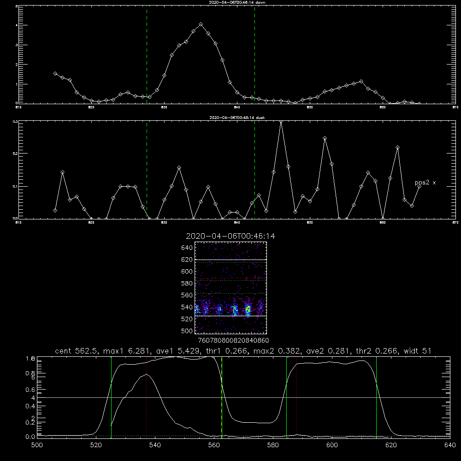Click the x-axis label 640 of bottom plot
The image size is (461, 461).
click(x=450, y=445)
